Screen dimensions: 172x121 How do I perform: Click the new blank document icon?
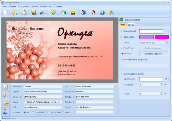[x=6, y=13]
